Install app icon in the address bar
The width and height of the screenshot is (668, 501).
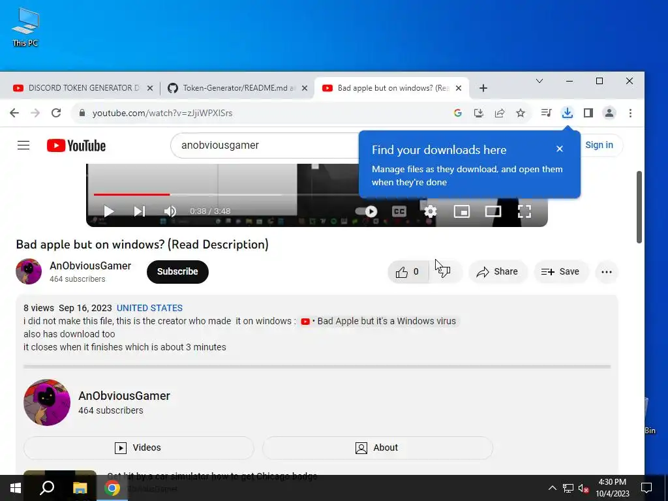point(479,113)
